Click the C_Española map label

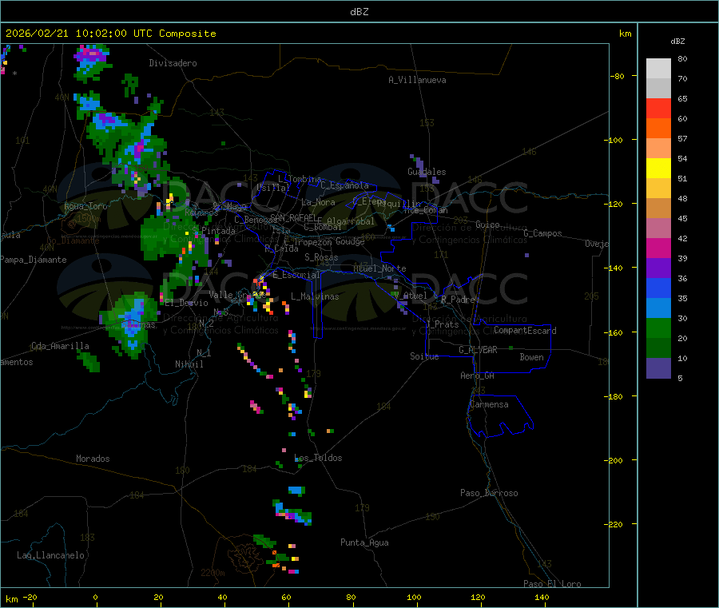[344, 185]
